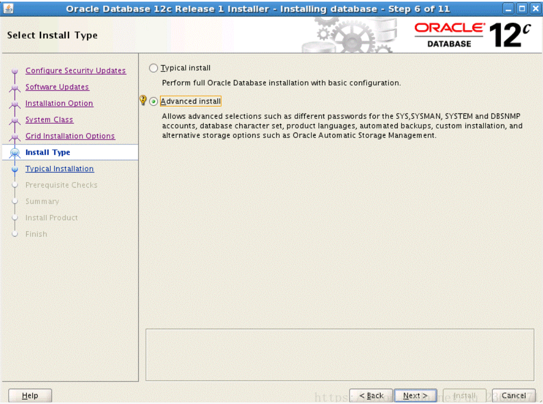Click the disabled Install button
The image size is (543, 404).
coord(464,395)
